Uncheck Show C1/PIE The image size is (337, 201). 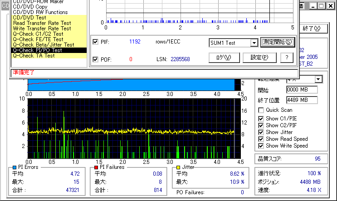click(261, 118)
